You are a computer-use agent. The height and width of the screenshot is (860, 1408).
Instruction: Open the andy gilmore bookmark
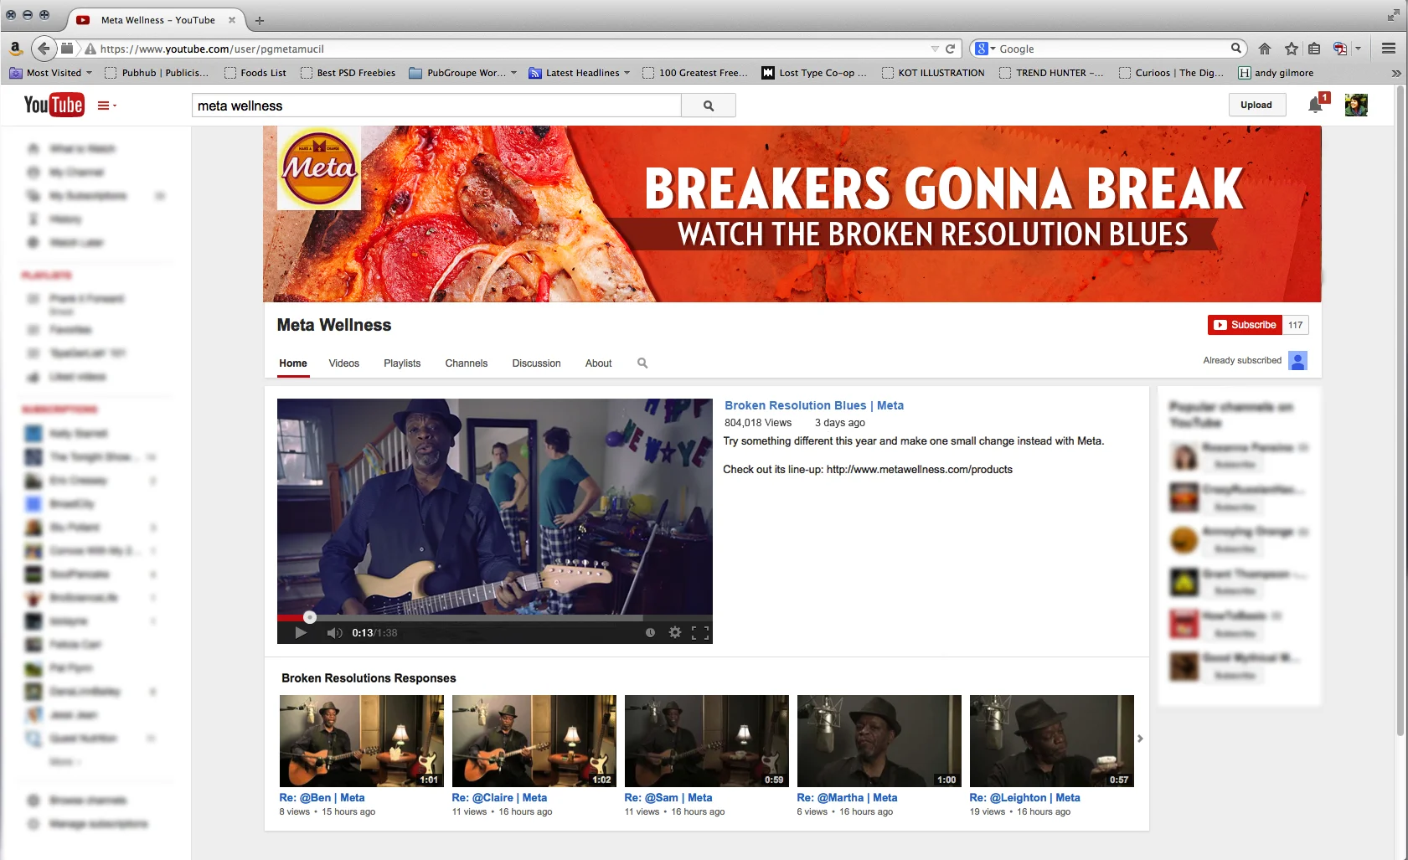point(1276,73)
